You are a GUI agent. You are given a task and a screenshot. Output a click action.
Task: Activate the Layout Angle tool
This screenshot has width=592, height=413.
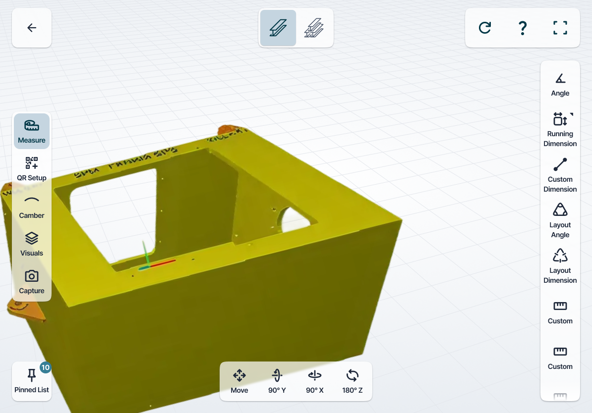[560, 221]
